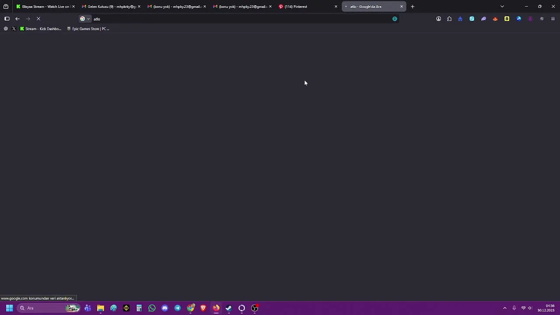Open the Windows Start menu
The width and height of the screenshot is (560, 315).
pos(9,308)
